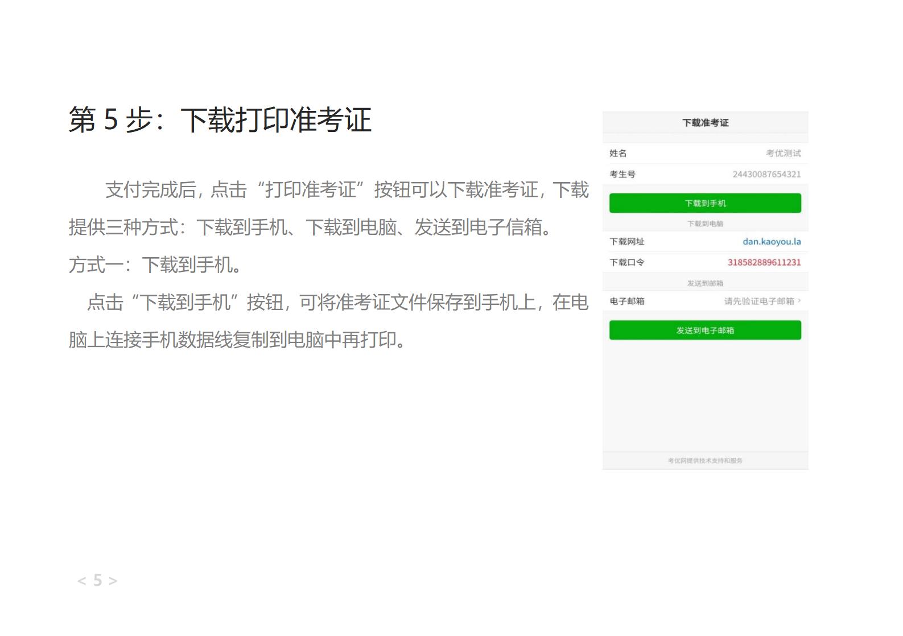Click the exam number 24430087654321
The image size is (903, 636).
(766, 174)
